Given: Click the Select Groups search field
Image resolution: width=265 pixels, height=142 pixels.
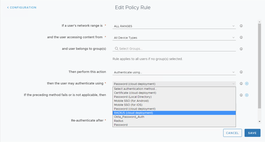Looking at the screenshot, I should [x=176, y=49].
